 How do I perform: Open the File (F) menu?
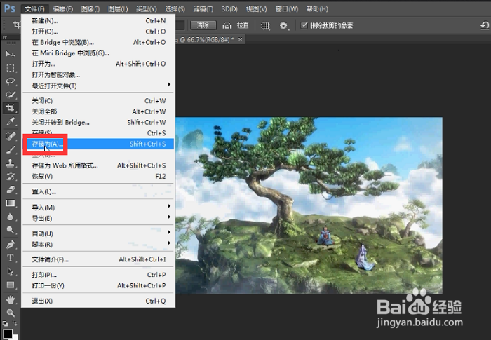(x=34, y=9)
